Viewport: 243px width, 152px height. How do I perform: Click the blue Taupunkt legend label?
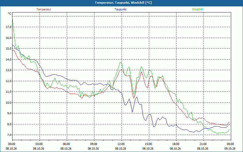[x=120, y=9]
